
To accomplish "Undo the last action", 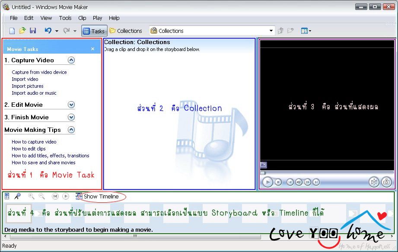I will point(48,31).
